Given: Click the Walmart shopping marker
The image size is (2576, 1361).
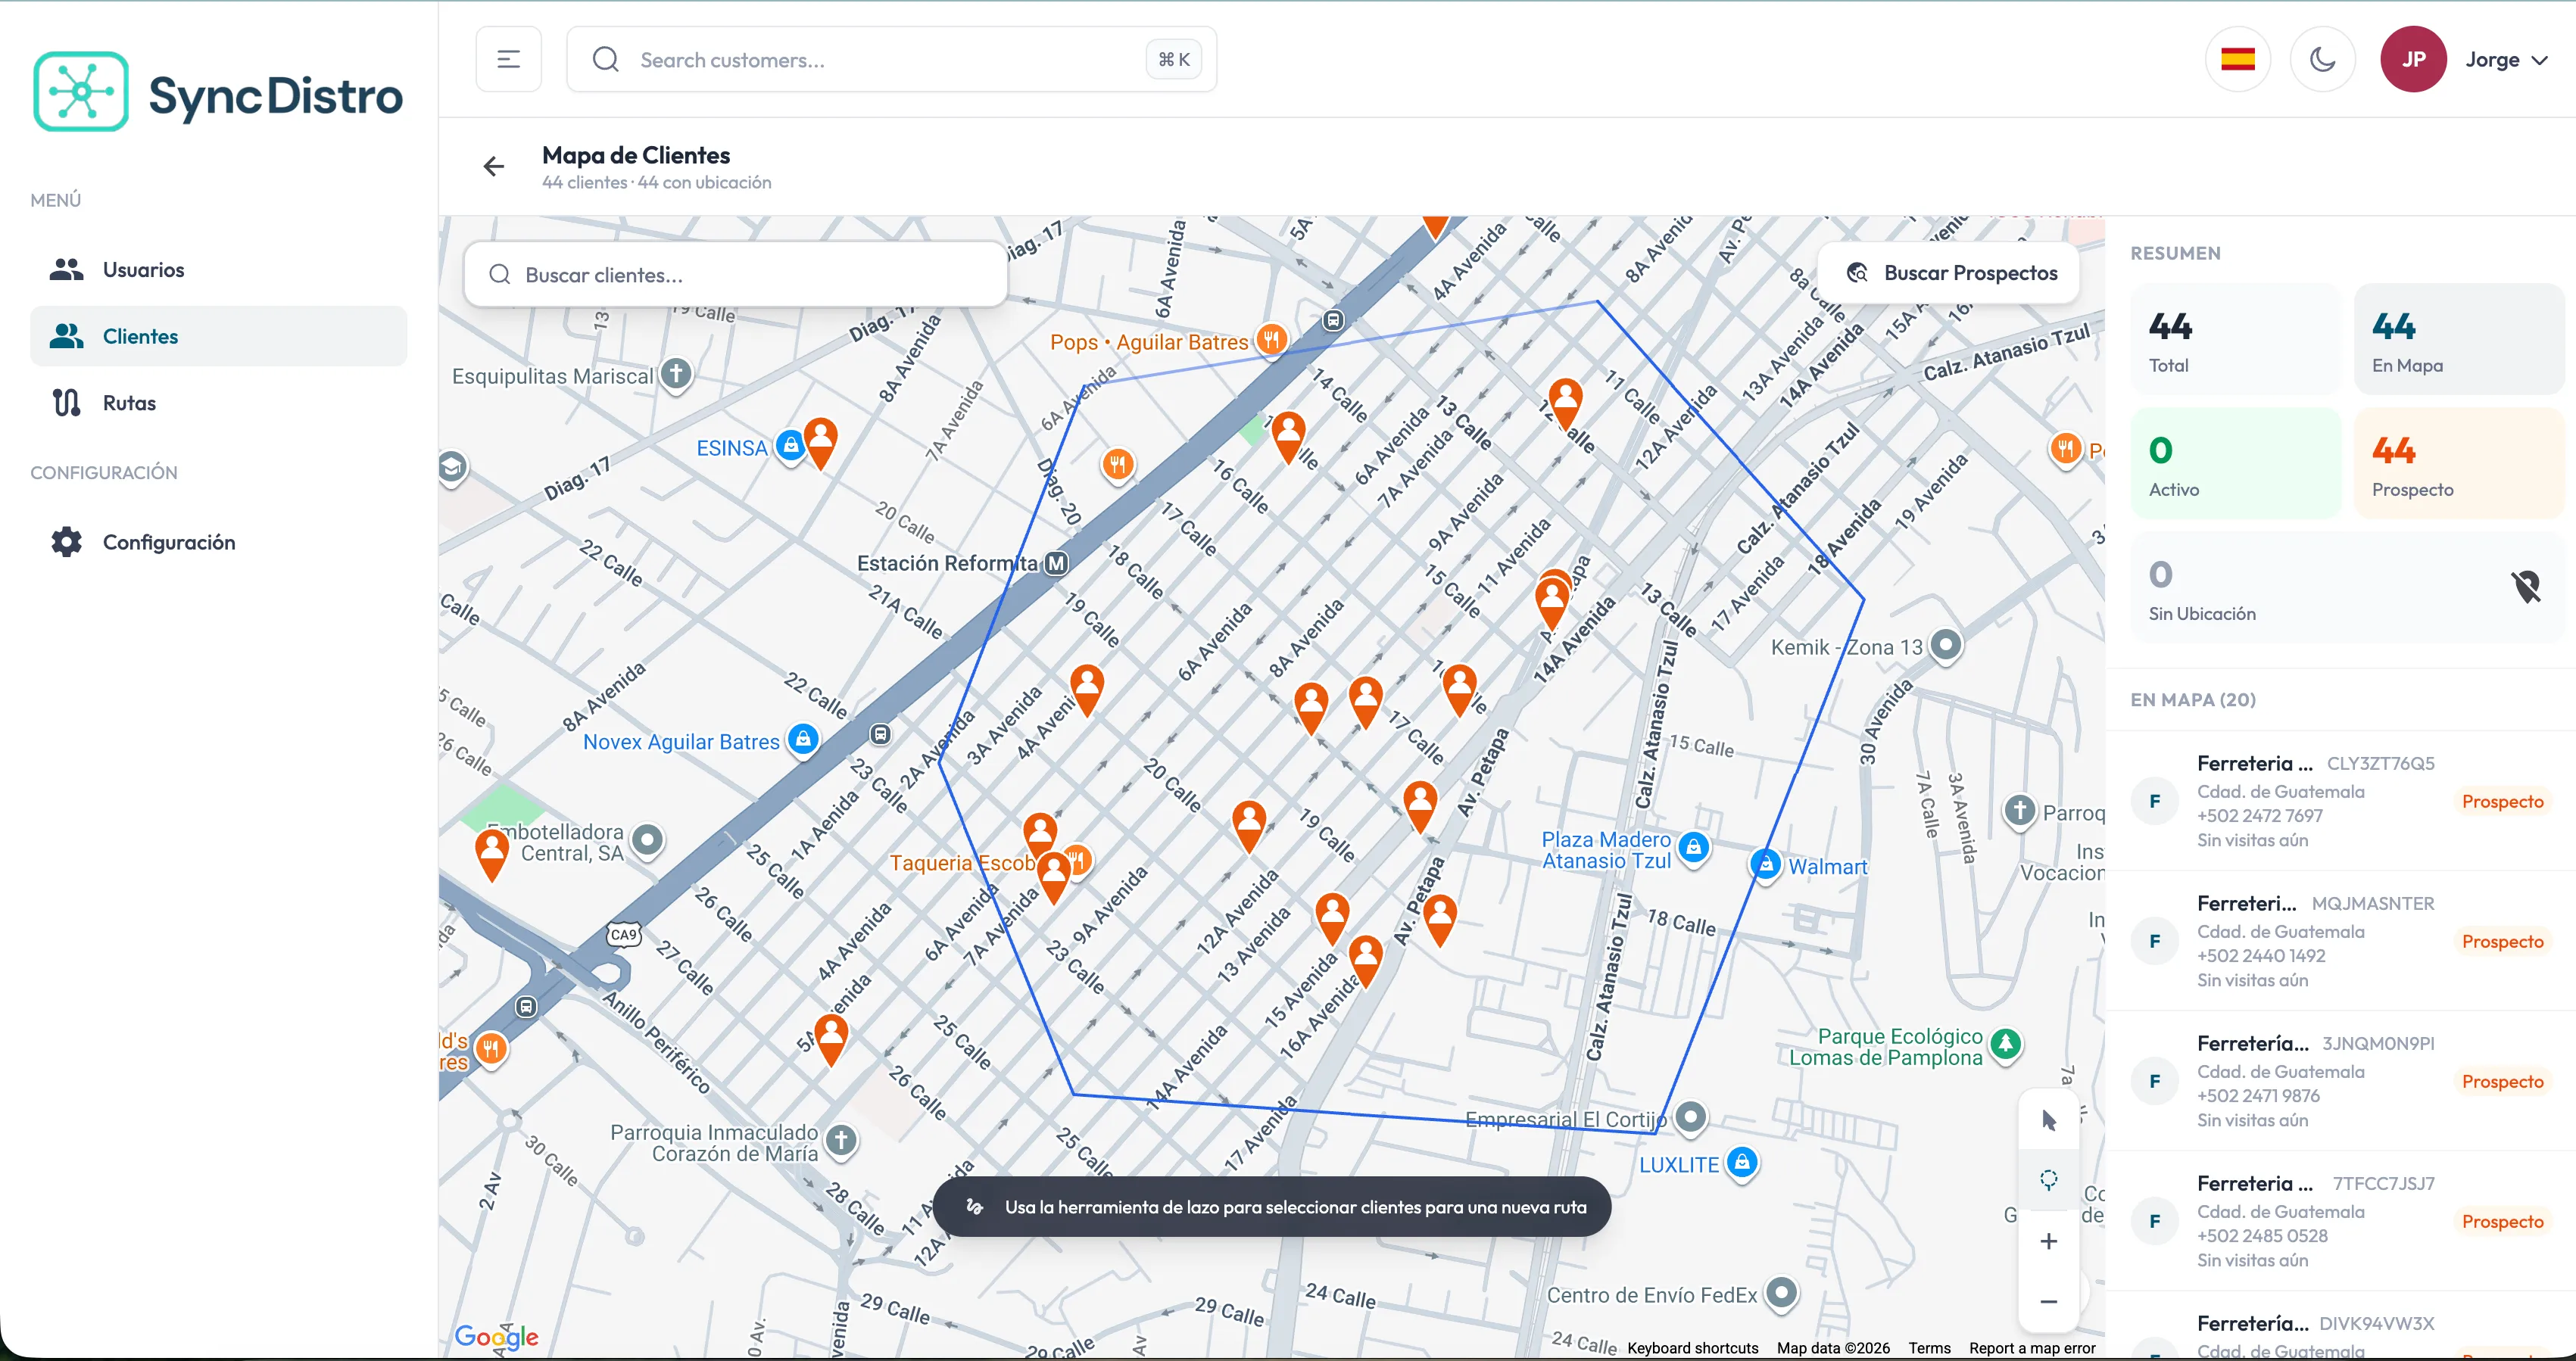Looking at the screenshot, I should point(1765,865).
